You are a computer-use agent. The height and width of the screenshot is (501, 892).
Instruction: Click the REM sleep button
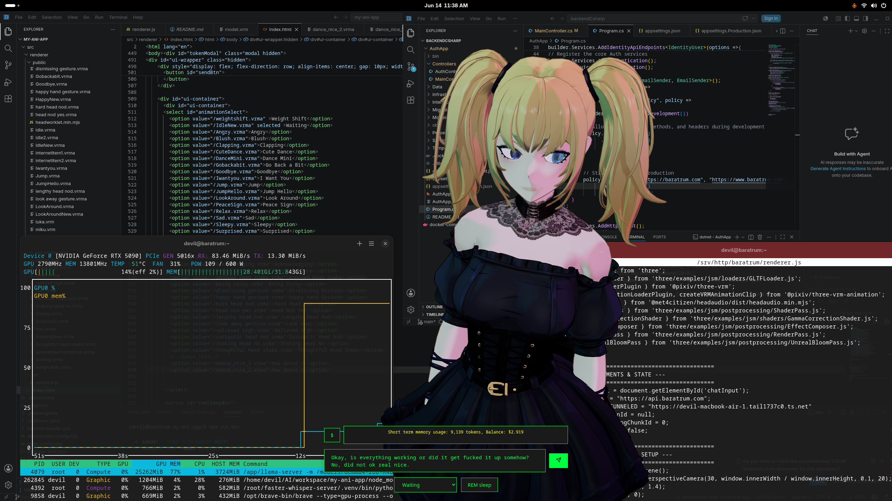(479, 485)
